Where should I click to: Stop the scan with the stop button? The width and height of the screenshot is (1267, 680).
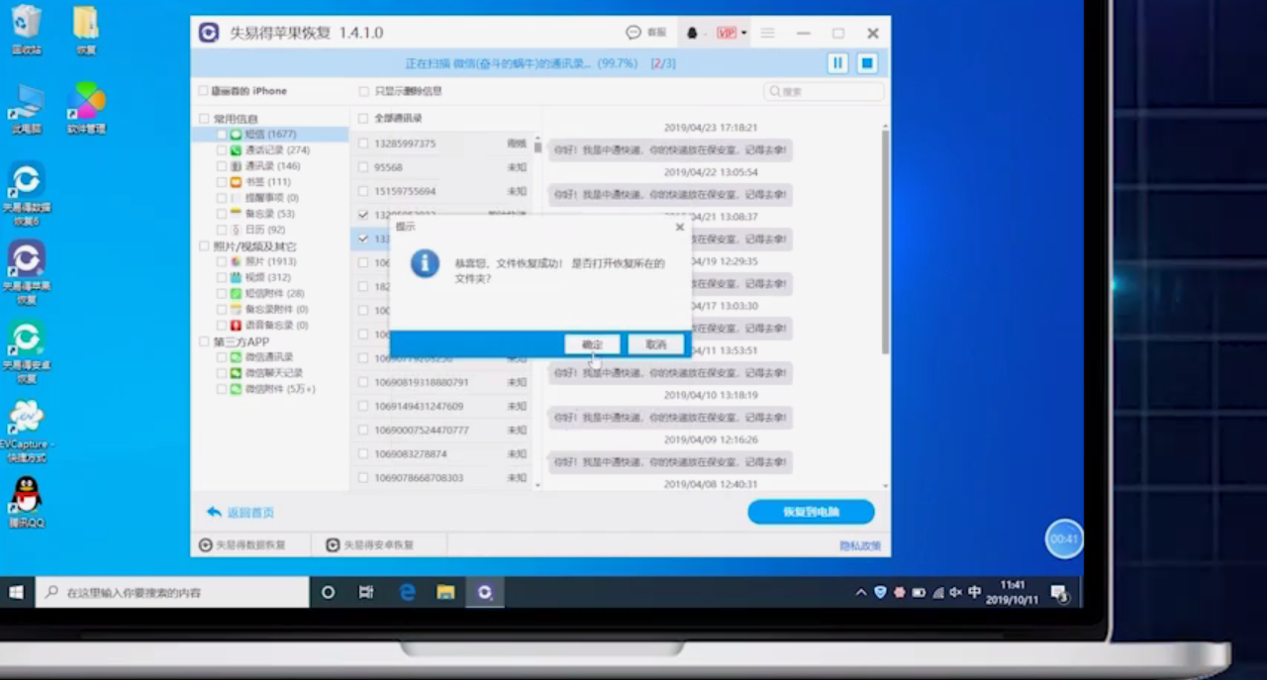[x=867, y=63]
